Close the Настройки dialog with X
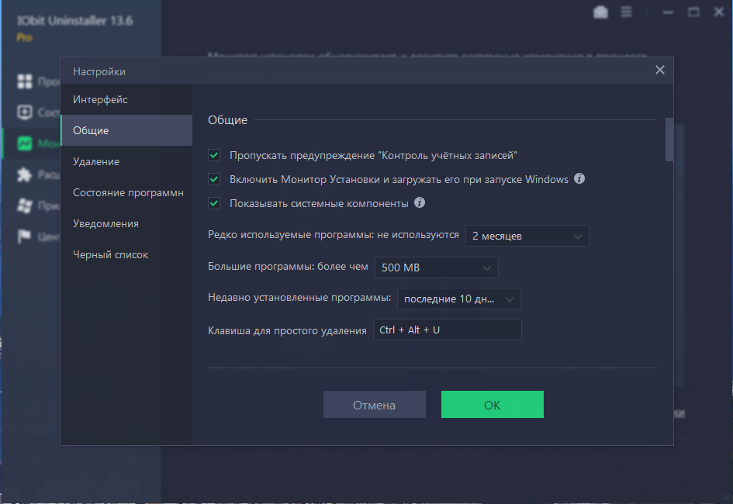 coord(659,70)
